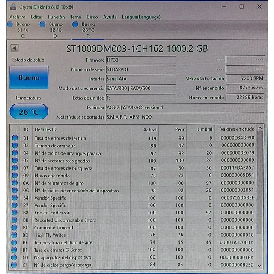Click status dot for Command Timeout
The height and width of the screenshot is (274, 274).
coord(14,227)
